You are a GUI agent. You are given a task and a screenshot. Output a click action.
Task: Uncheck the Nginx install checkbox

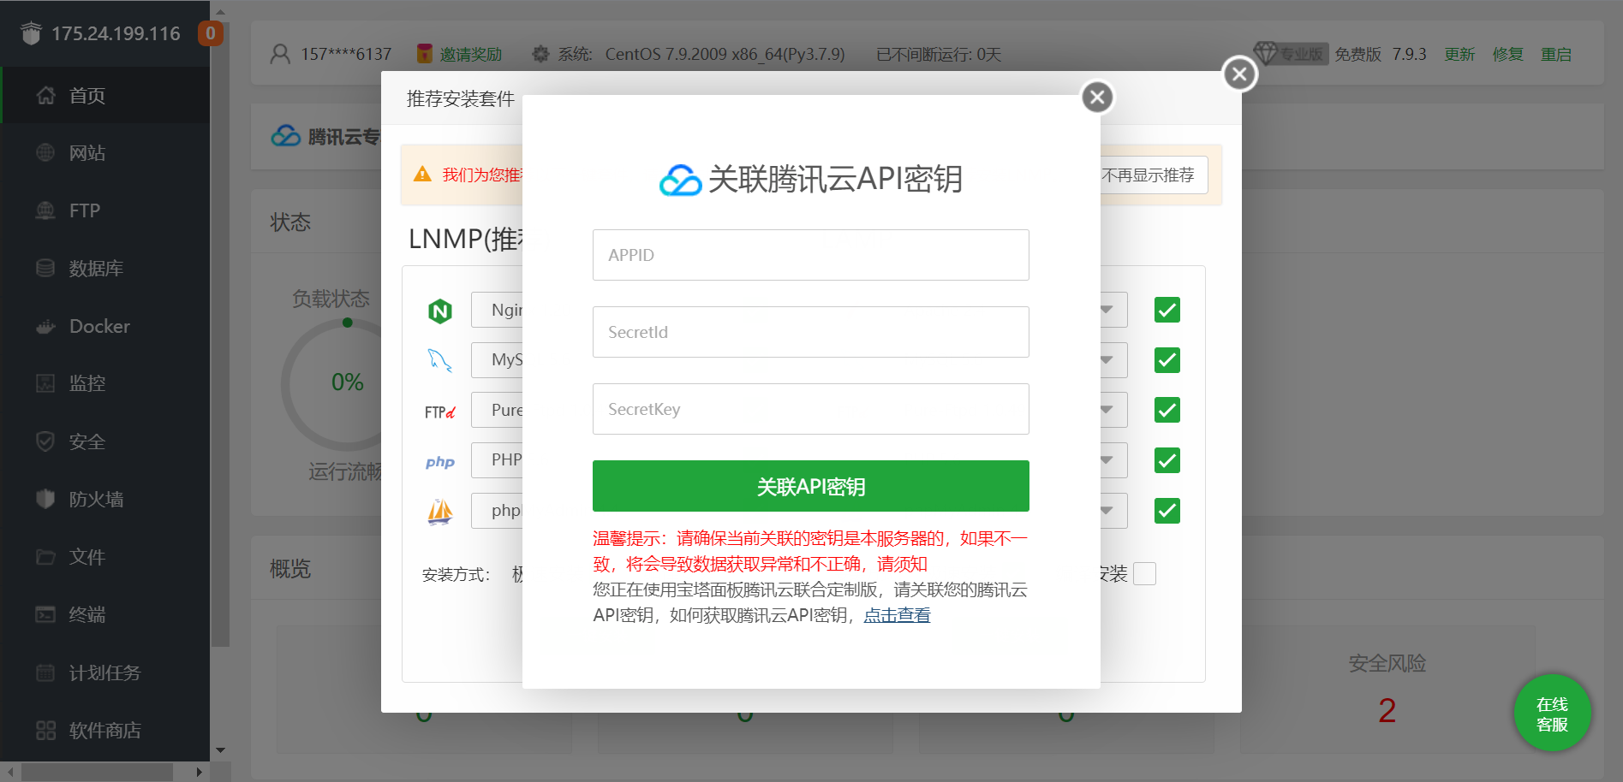tap(1167, 310)
